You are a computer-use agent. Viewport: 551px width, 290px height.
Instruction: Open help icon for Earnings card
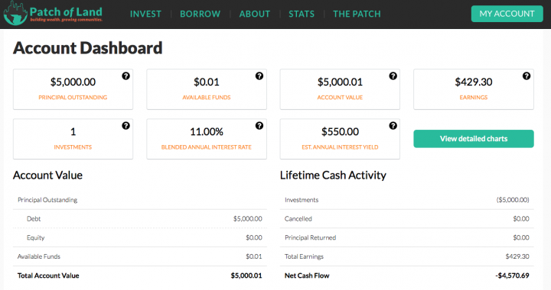[x=527, y=76]
